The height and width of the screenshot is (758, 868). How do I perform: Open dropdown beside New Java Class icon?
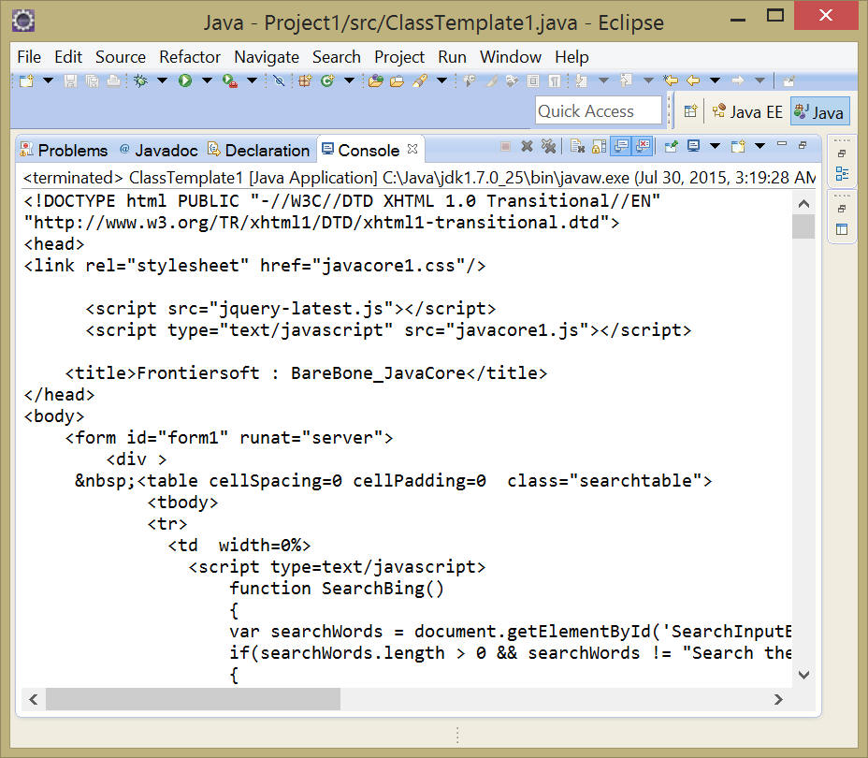tap(349, 80)
